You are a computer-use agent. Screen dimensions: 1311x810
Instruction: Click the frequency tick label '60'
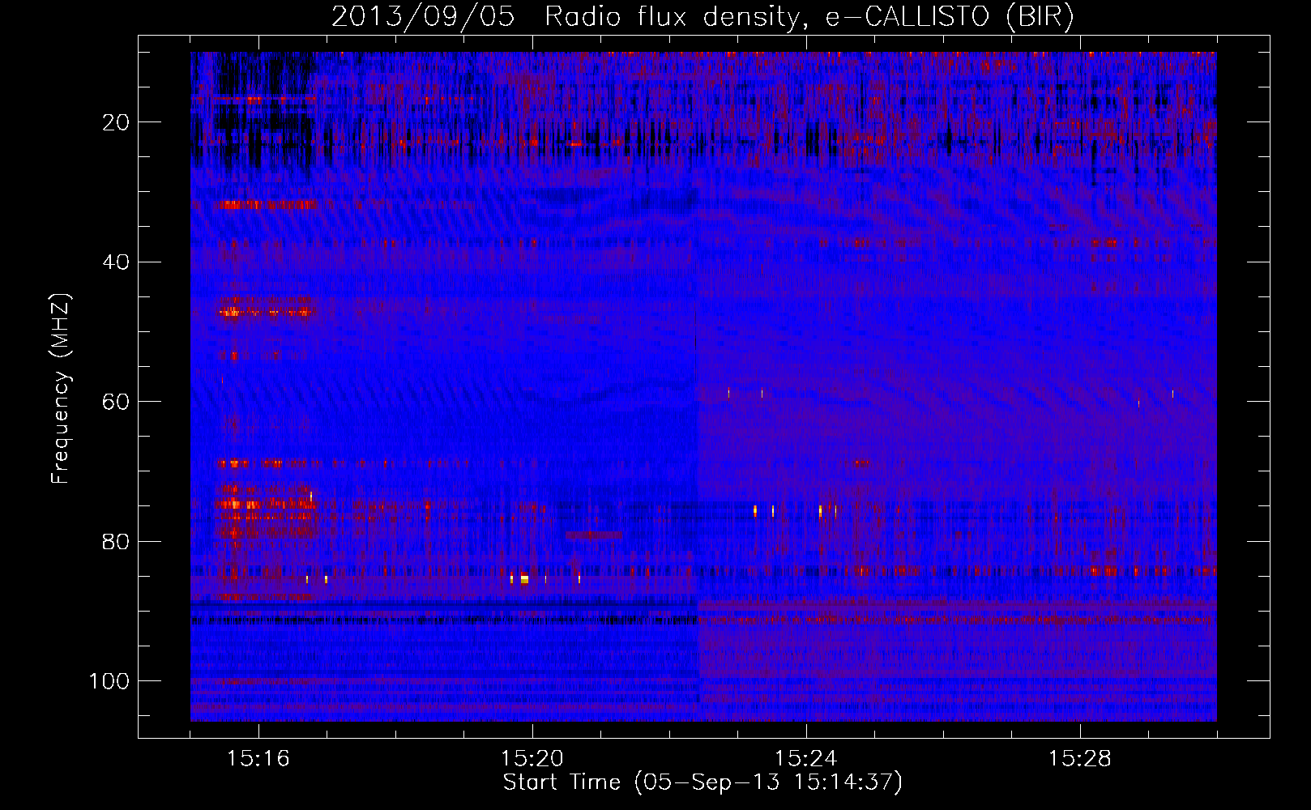tap(117, 402)
